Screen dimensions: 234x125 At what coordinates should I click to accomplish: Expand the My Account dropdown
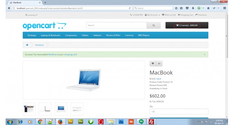pyautogui.click(x=152, y=15)
